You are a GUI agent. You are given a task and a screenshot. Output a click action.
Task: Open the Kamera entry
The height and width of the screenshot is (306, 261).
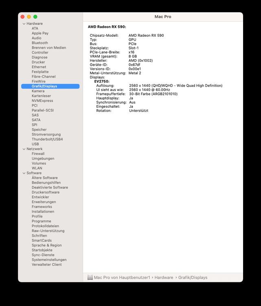click(x=38, y=91)
